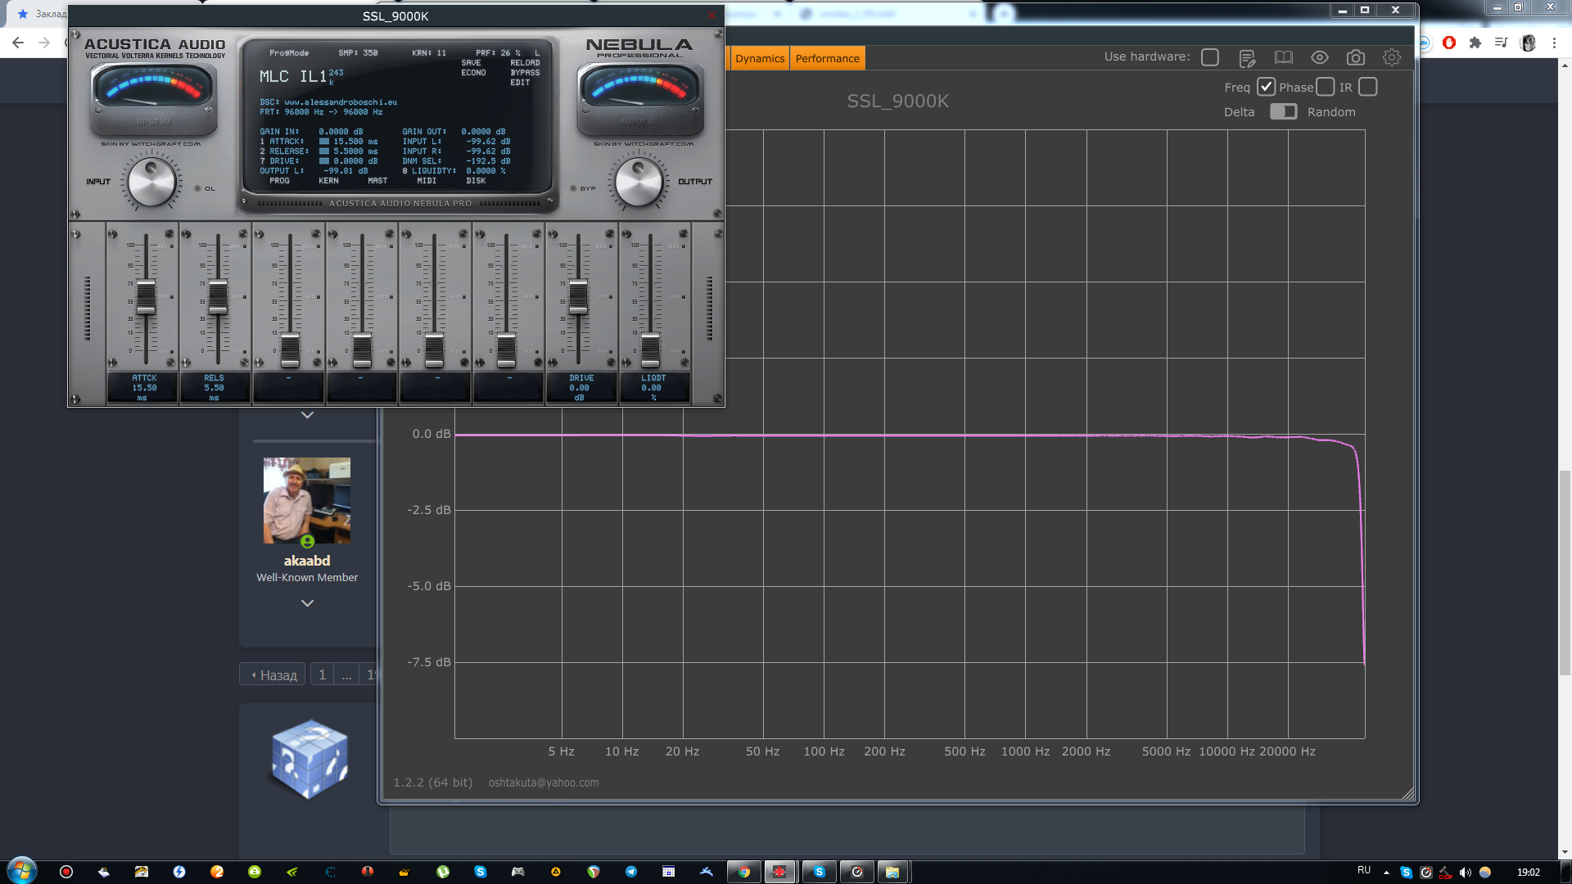Screen dimensions: 1572x884
Task: Open the manual book icon
Action: pos(1283,57)
